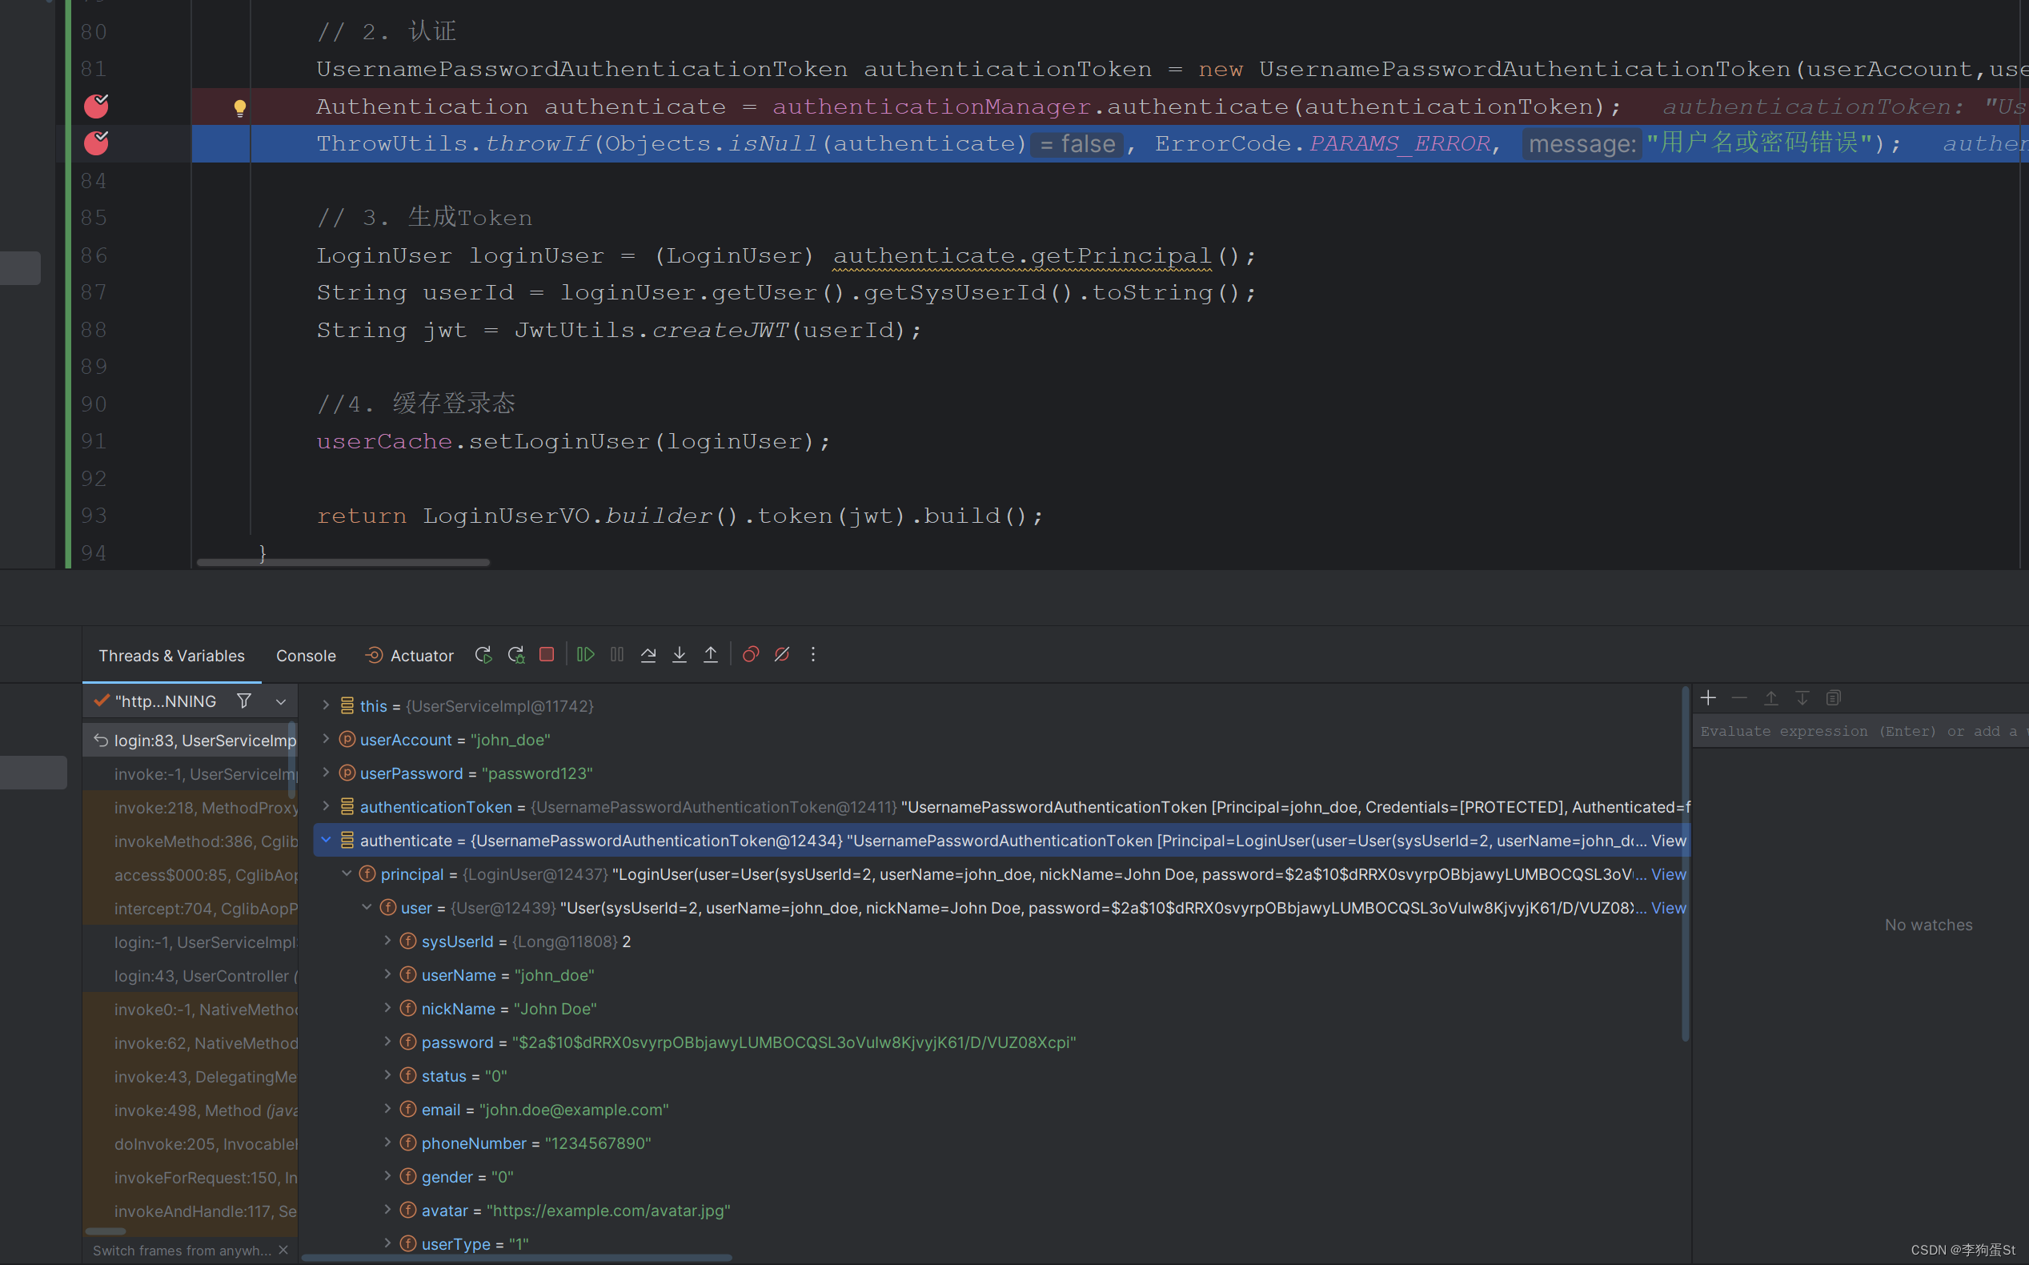Expand the 'this' variable node

[x=327, y=705]
